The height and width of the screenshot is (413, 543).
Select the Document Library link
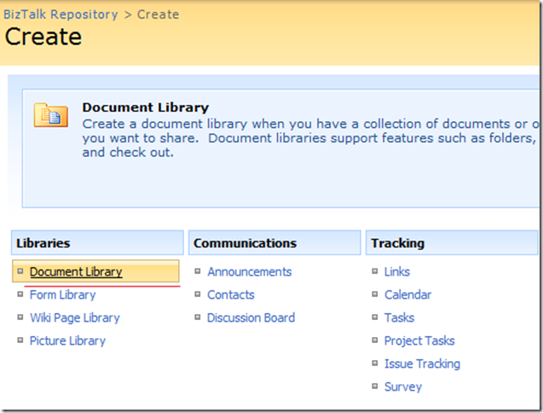(x=76, y=272)
